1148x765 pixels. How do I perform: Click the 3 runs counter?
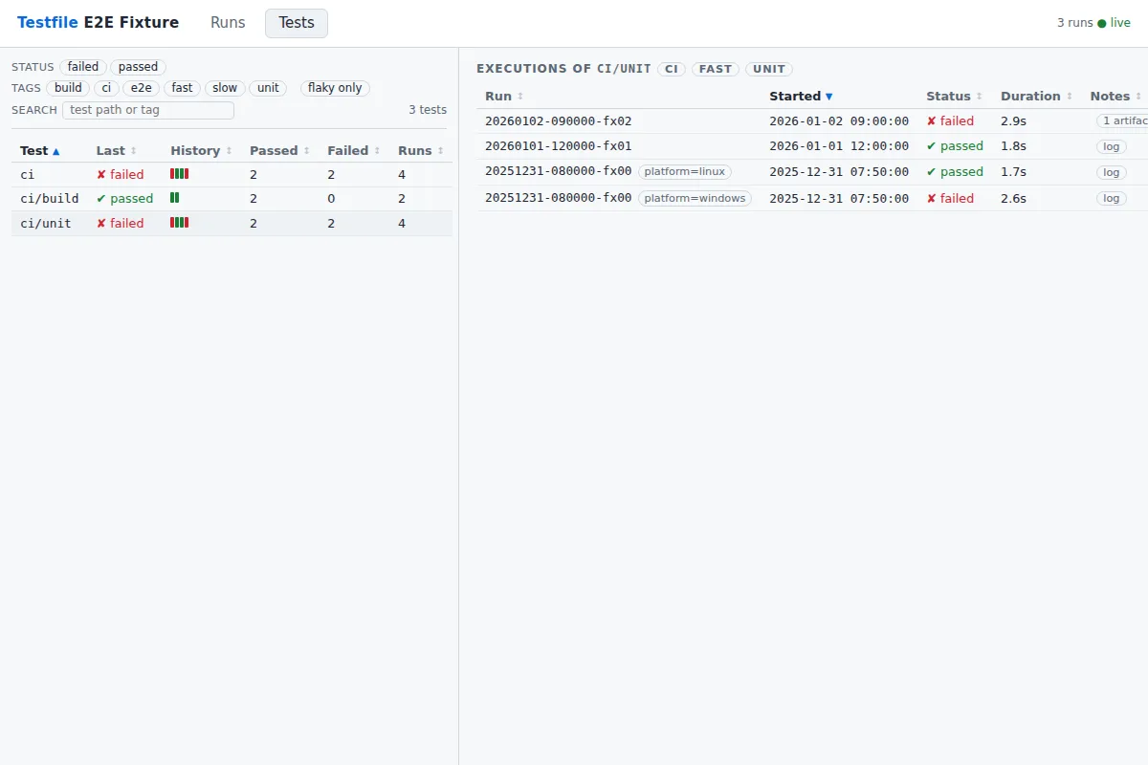[1074, 23]
